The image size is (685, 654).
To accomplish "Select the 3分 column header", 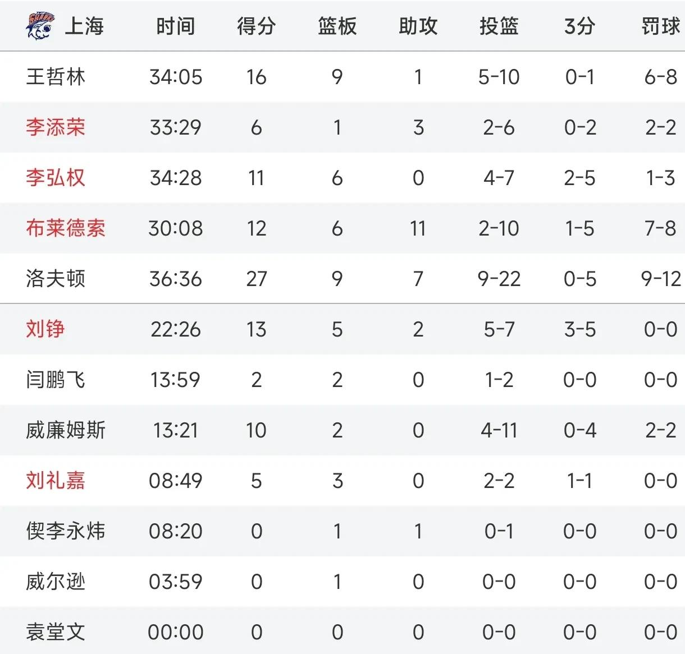I will click(x=579, y=26).
